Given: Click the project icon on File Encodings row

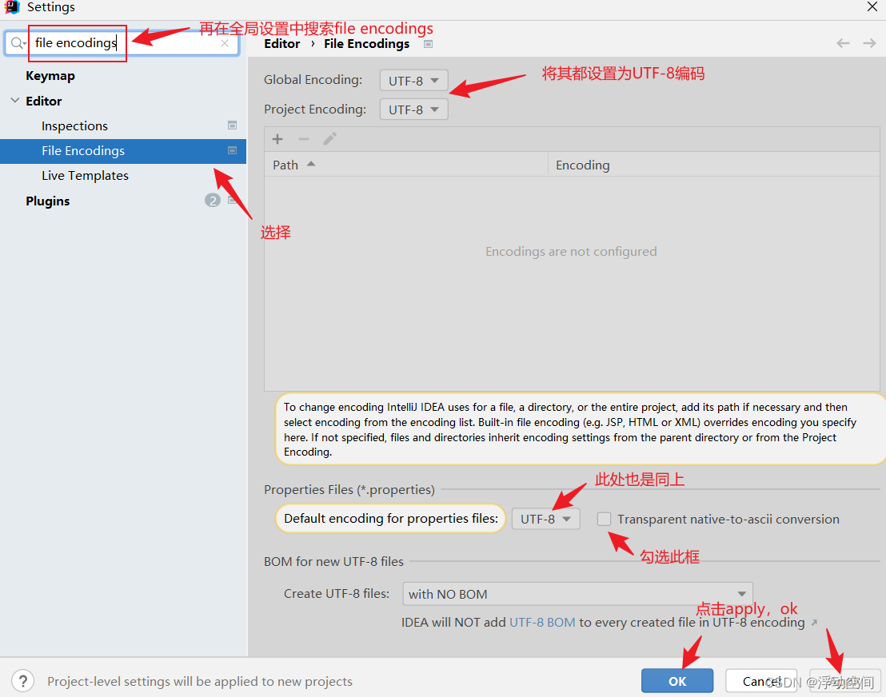Looking at the screenshot, I should (232, 150).
